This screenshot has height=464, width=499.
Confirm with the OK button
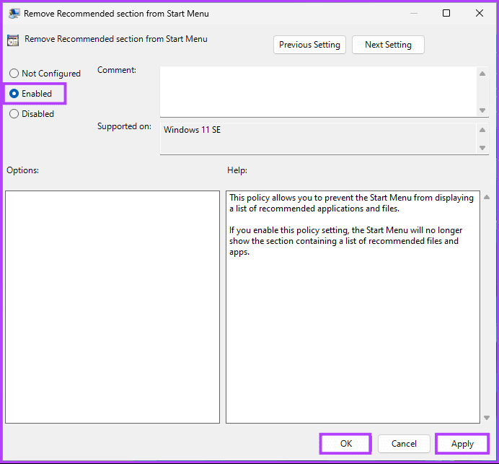345,444
